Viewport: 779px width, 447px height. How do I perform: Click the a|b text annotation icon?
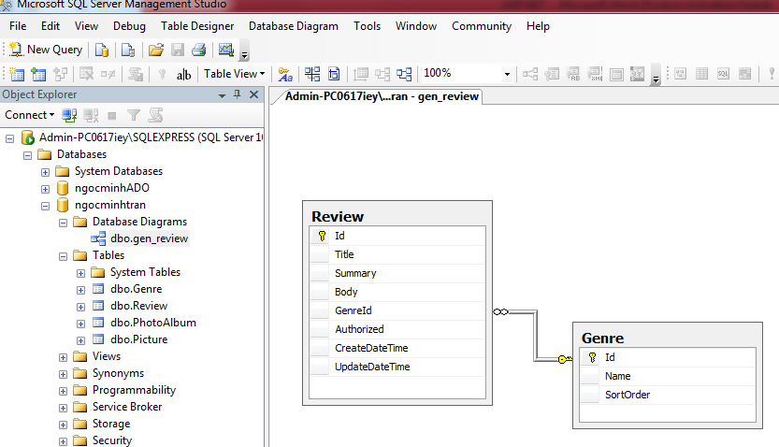[183, 74]
